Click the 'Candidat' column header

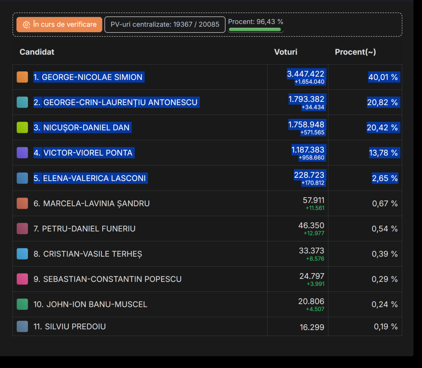coord(37,52)
